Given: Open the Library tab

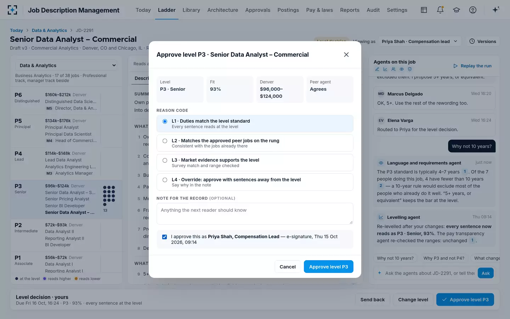Looking at the screenshot, I should click(191, 10).
